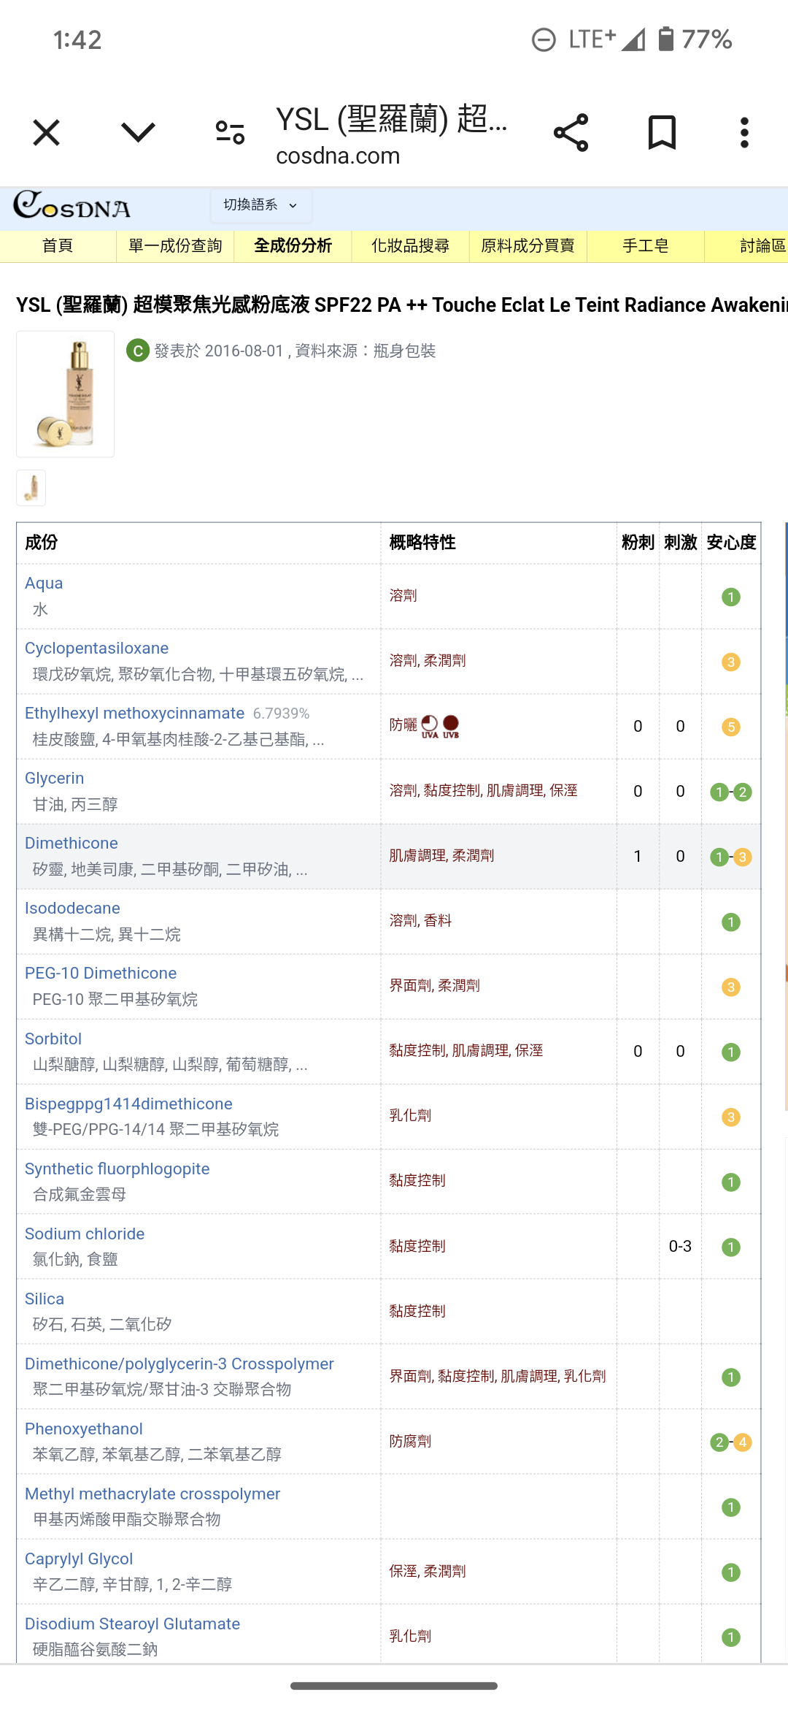The width and height of the screenshot is (788, 1709).
Task: Open the Aqua ingredient link
Action: pyautogui.click(x=44, y=584)
